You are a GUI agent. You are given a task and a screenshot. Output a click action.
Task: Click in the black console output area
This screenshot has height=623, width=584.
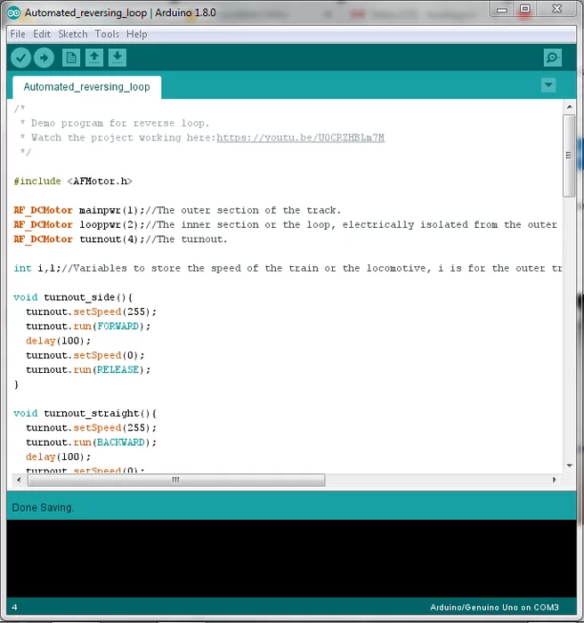[x=291, y=557]
